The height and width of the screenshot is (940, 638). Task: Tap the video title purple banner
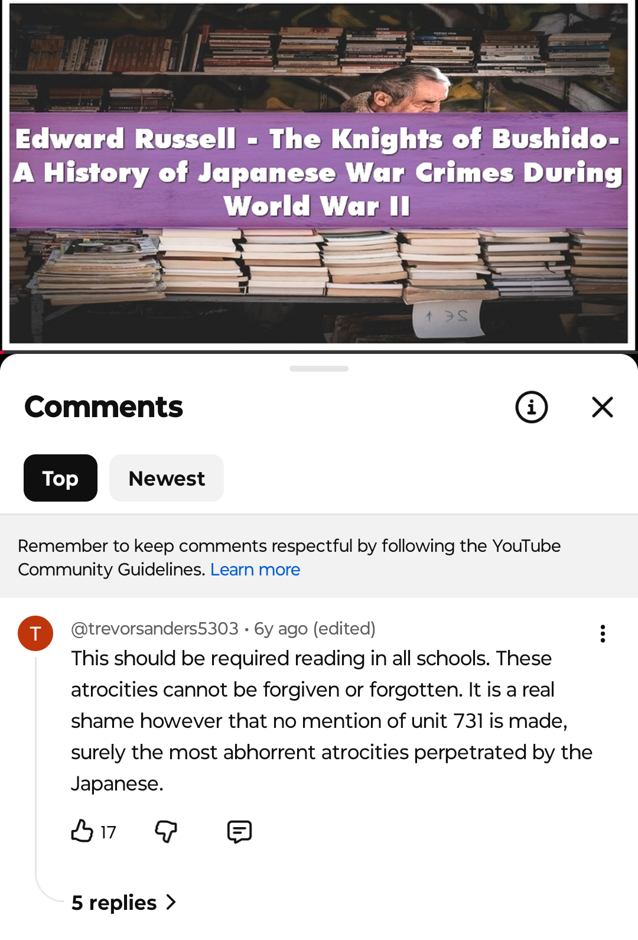coord(319,170)
